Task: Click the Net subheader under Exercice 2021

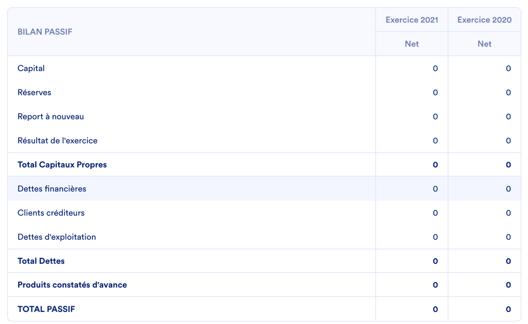Action: [x=412, y=44]
